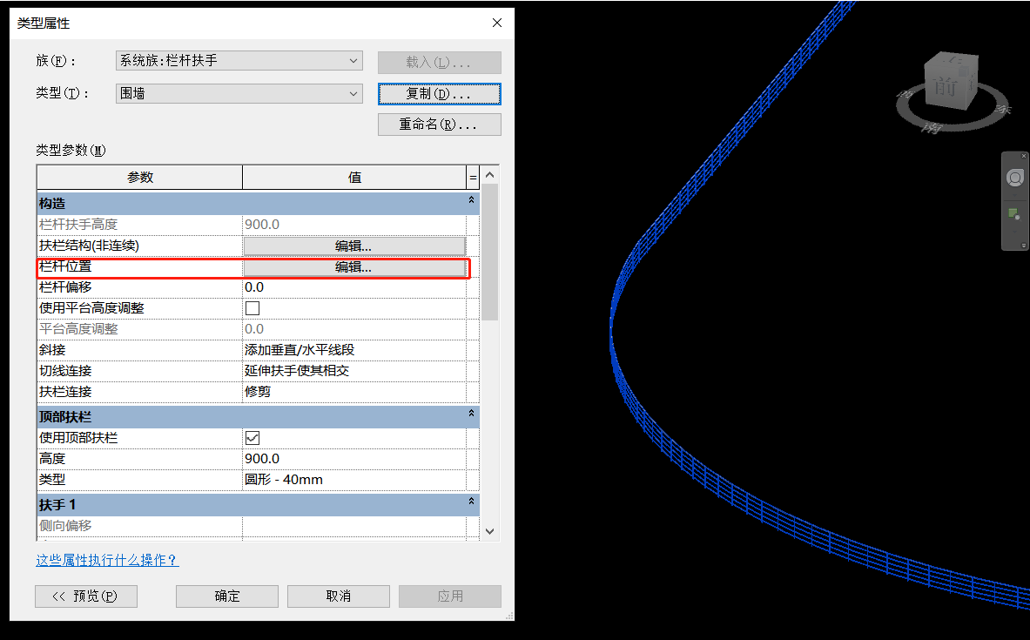Uncheck the 使用顶部扶栏 checkbox

pyautogui.click(x=252, y=437)
